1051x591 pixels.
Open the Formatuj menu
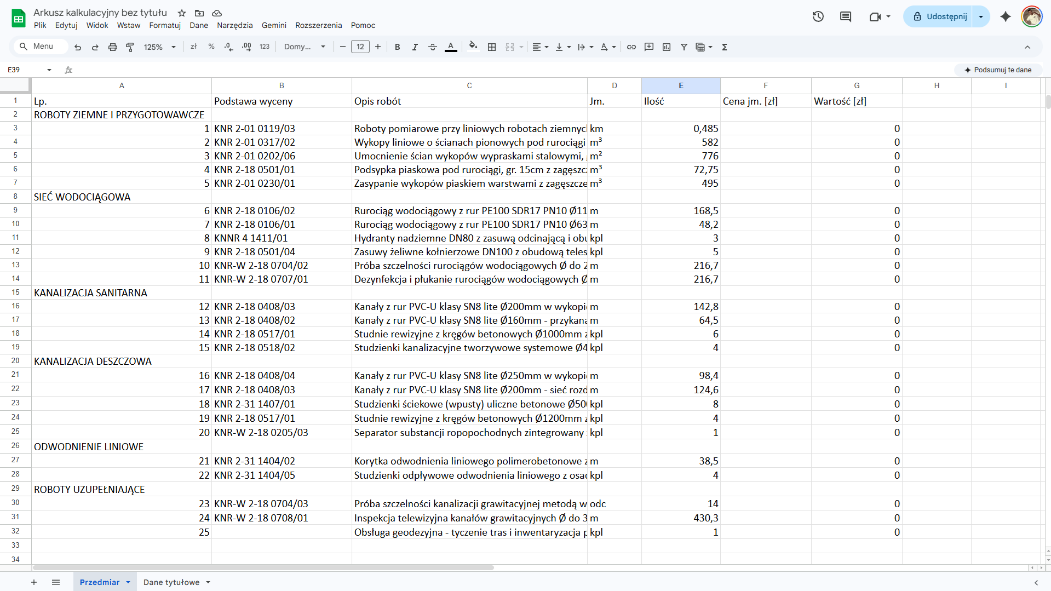click(165, 25)
